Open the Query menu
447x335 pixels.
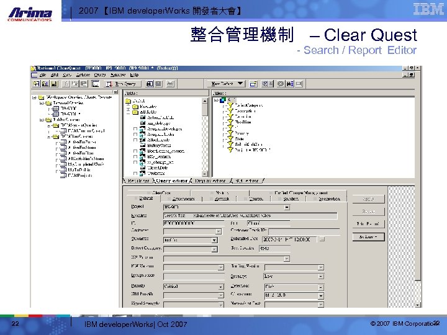coord(100,75)
